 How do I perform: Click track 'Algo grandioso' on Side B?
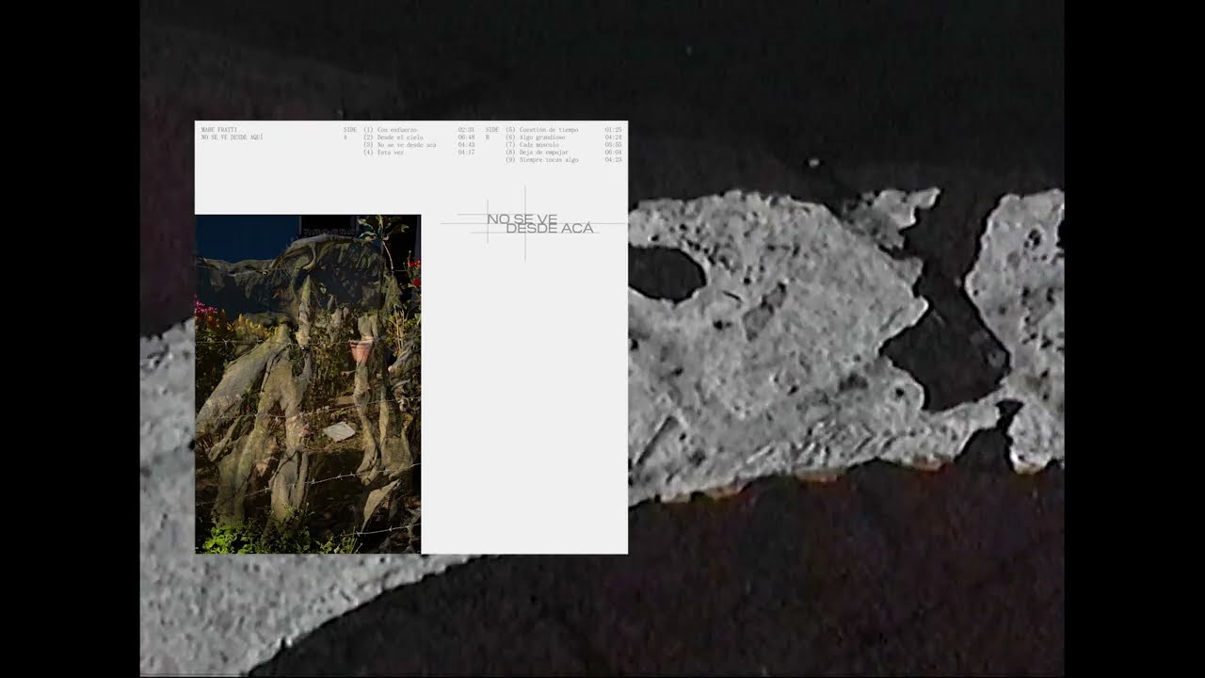tap(542, 137)
